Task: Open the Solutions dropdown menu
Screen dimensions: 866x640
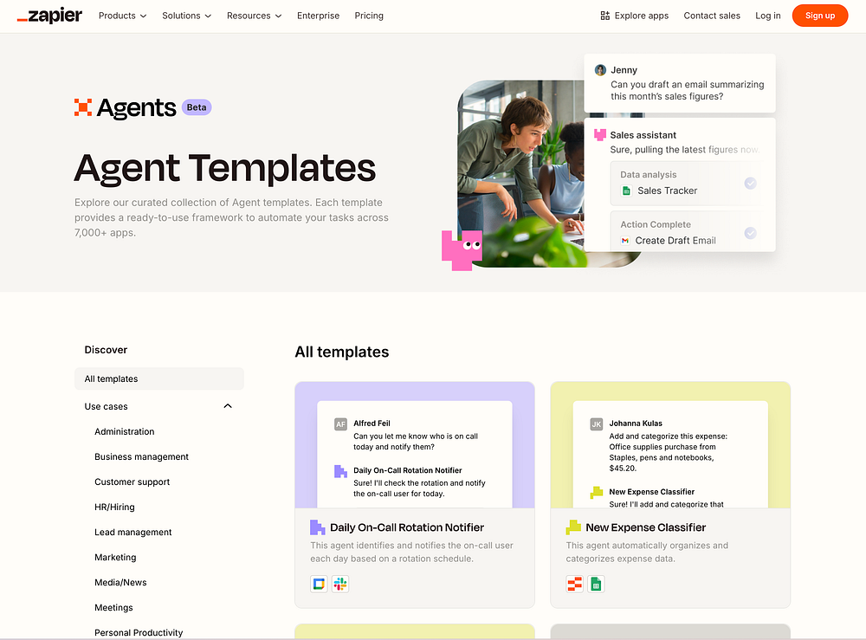Action: (187, 16)
